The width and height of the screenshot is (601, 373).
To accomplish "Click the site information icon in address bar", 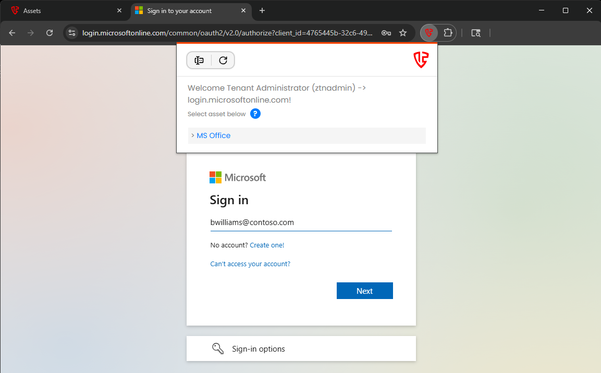I will (72, 33).
